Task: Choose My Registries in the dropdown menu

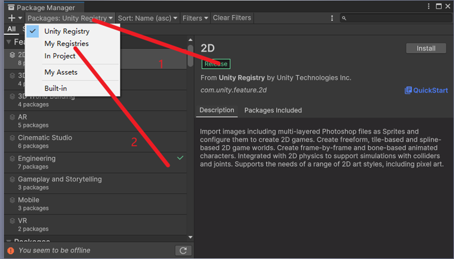Action: (x=72, y=44)
